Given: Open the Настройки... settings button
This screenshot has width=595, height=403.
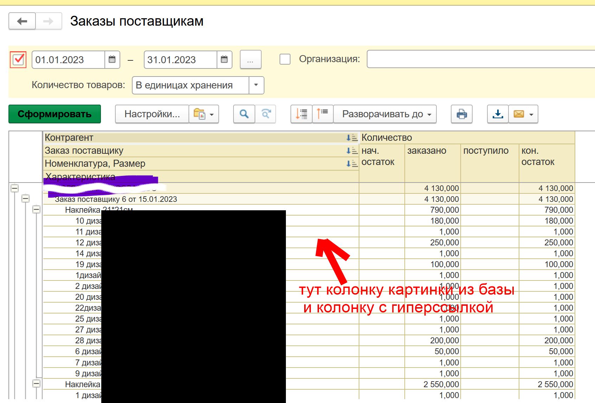Looking at the screenshot, I should (152, 114).
